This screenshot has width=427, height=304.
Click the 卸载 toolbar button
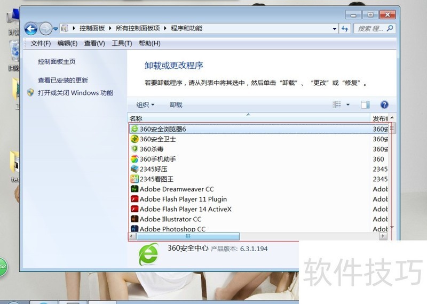(176, 105)
